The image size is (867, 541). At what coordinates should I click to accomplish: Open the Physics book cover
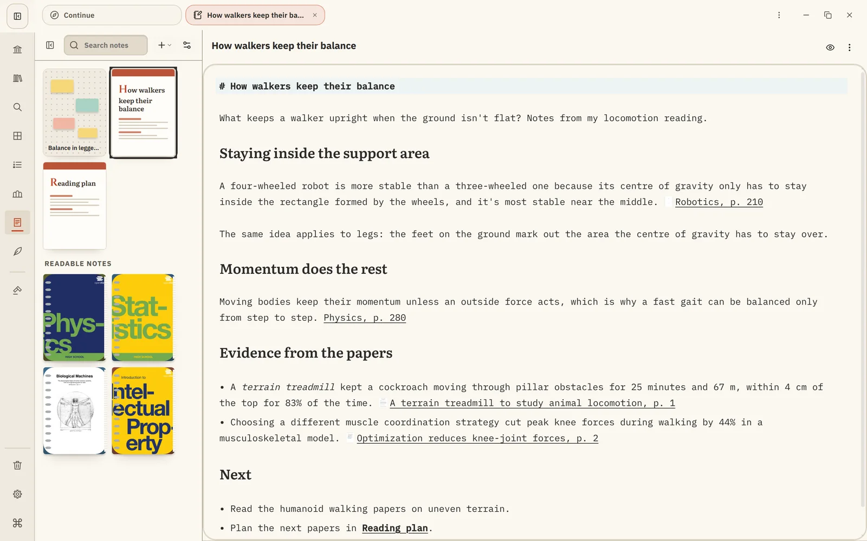[74, 318]
